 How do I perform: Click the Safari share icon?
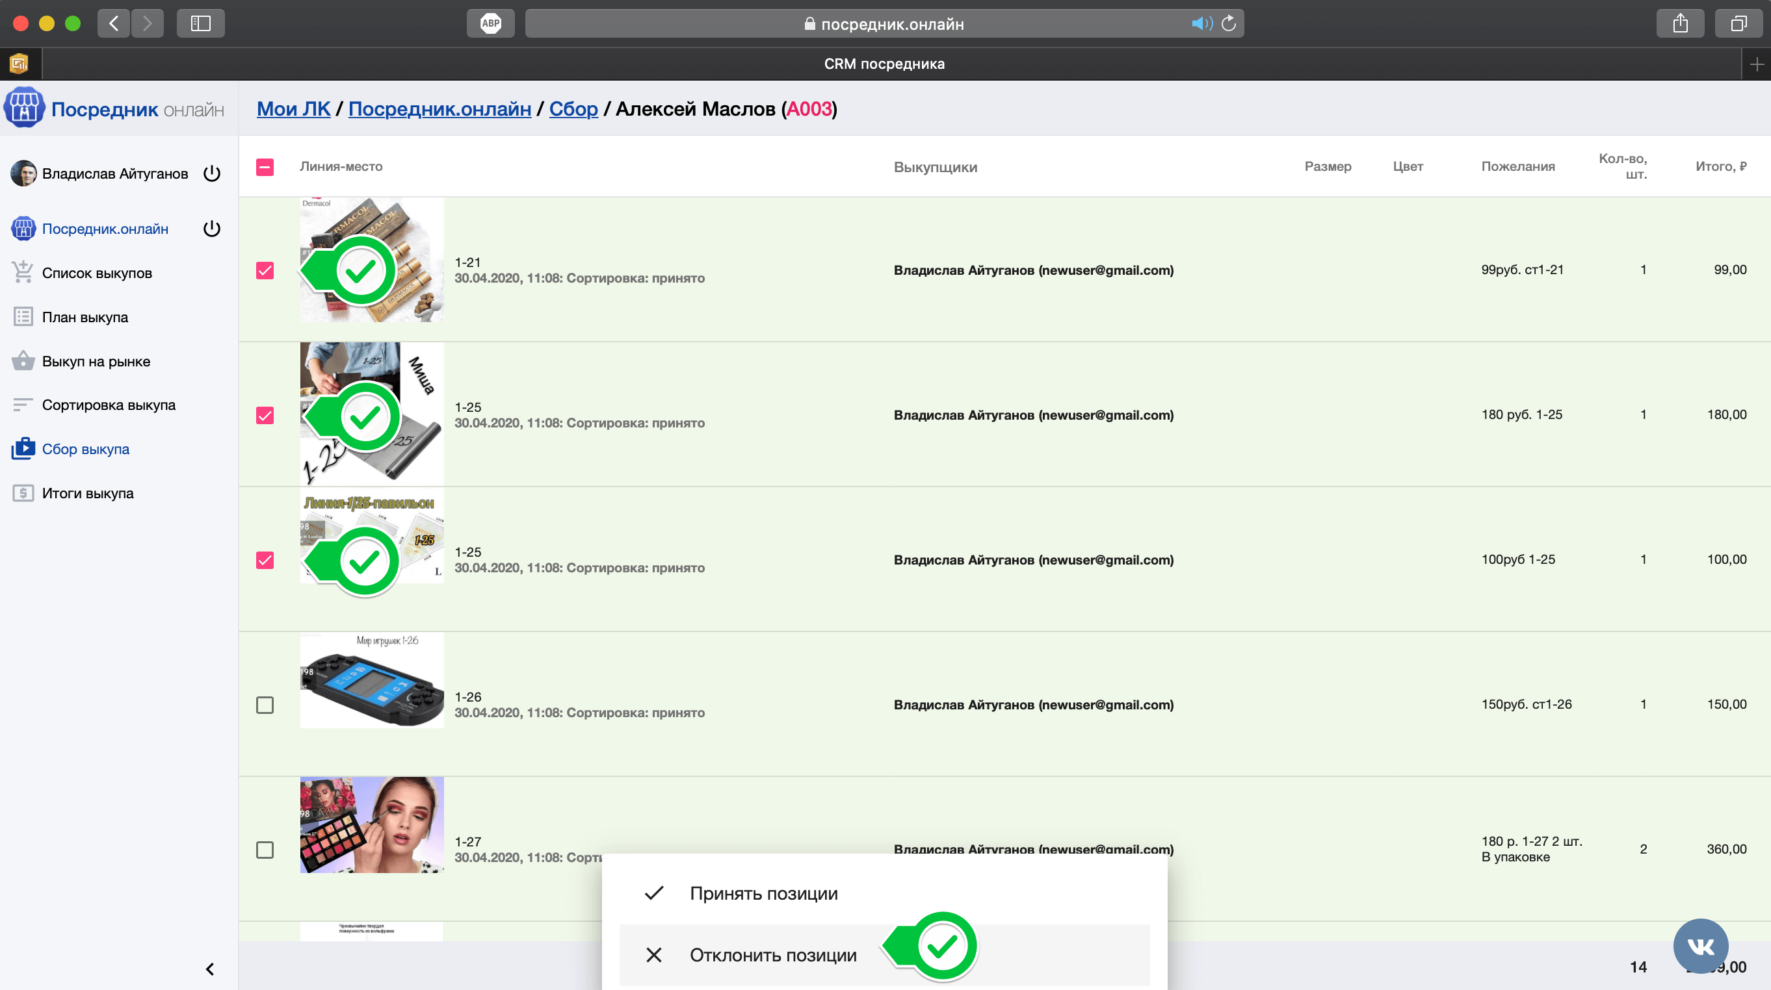(x=1679, y=23)
